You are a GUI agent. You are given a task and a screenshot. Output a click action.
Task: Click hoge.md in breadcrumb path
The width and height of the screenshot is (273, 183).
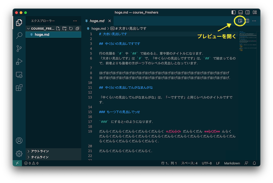pos(99,29)
